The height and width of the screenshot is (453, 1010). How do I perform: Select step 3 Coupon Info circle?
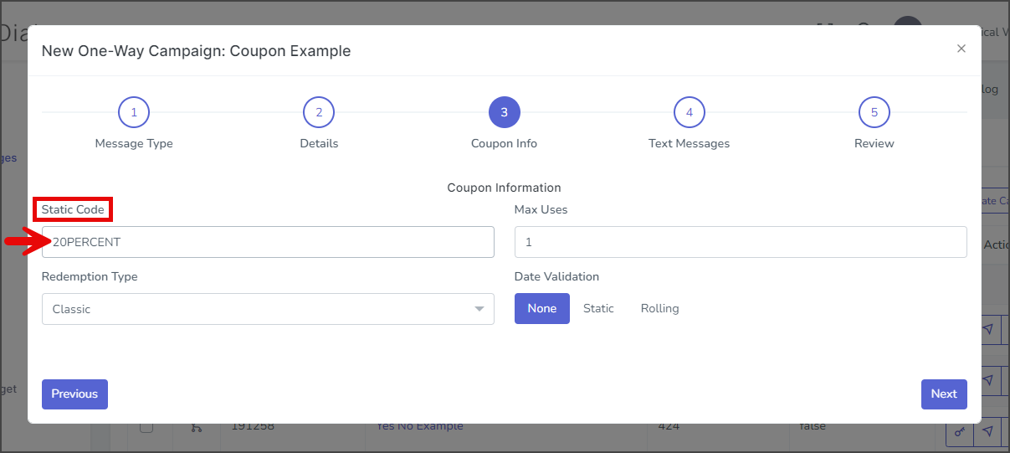504,112
